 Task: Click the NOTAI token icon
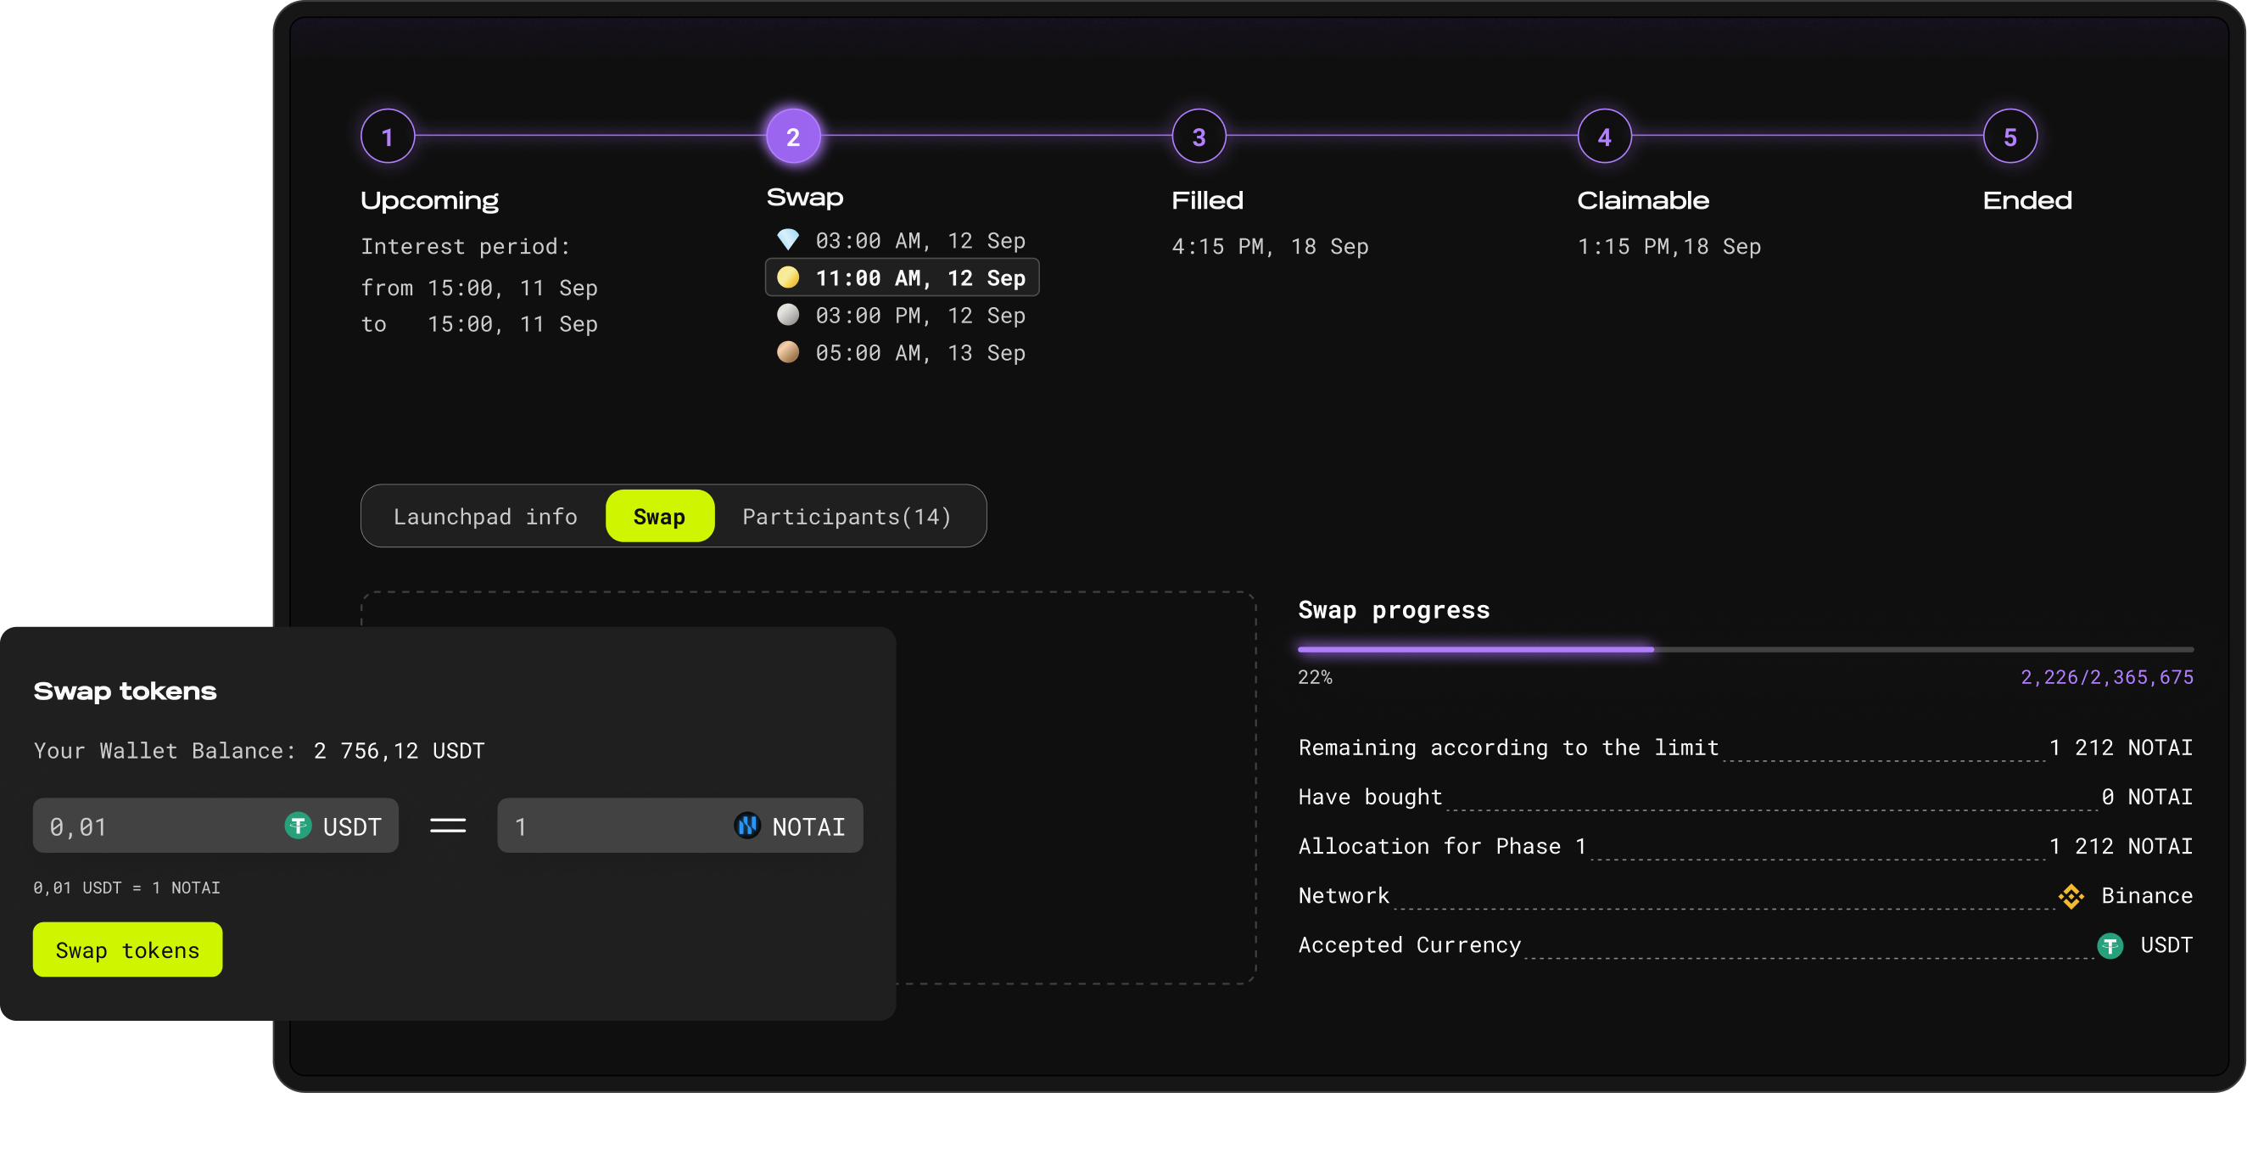tap(747, 825)
